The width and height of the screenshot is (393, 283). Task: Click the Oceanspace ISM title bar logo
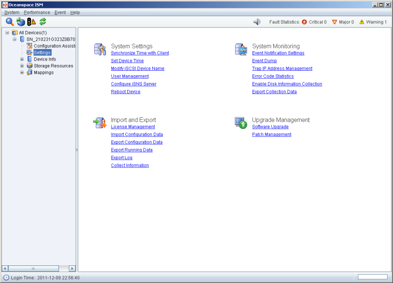click(5, 5)
